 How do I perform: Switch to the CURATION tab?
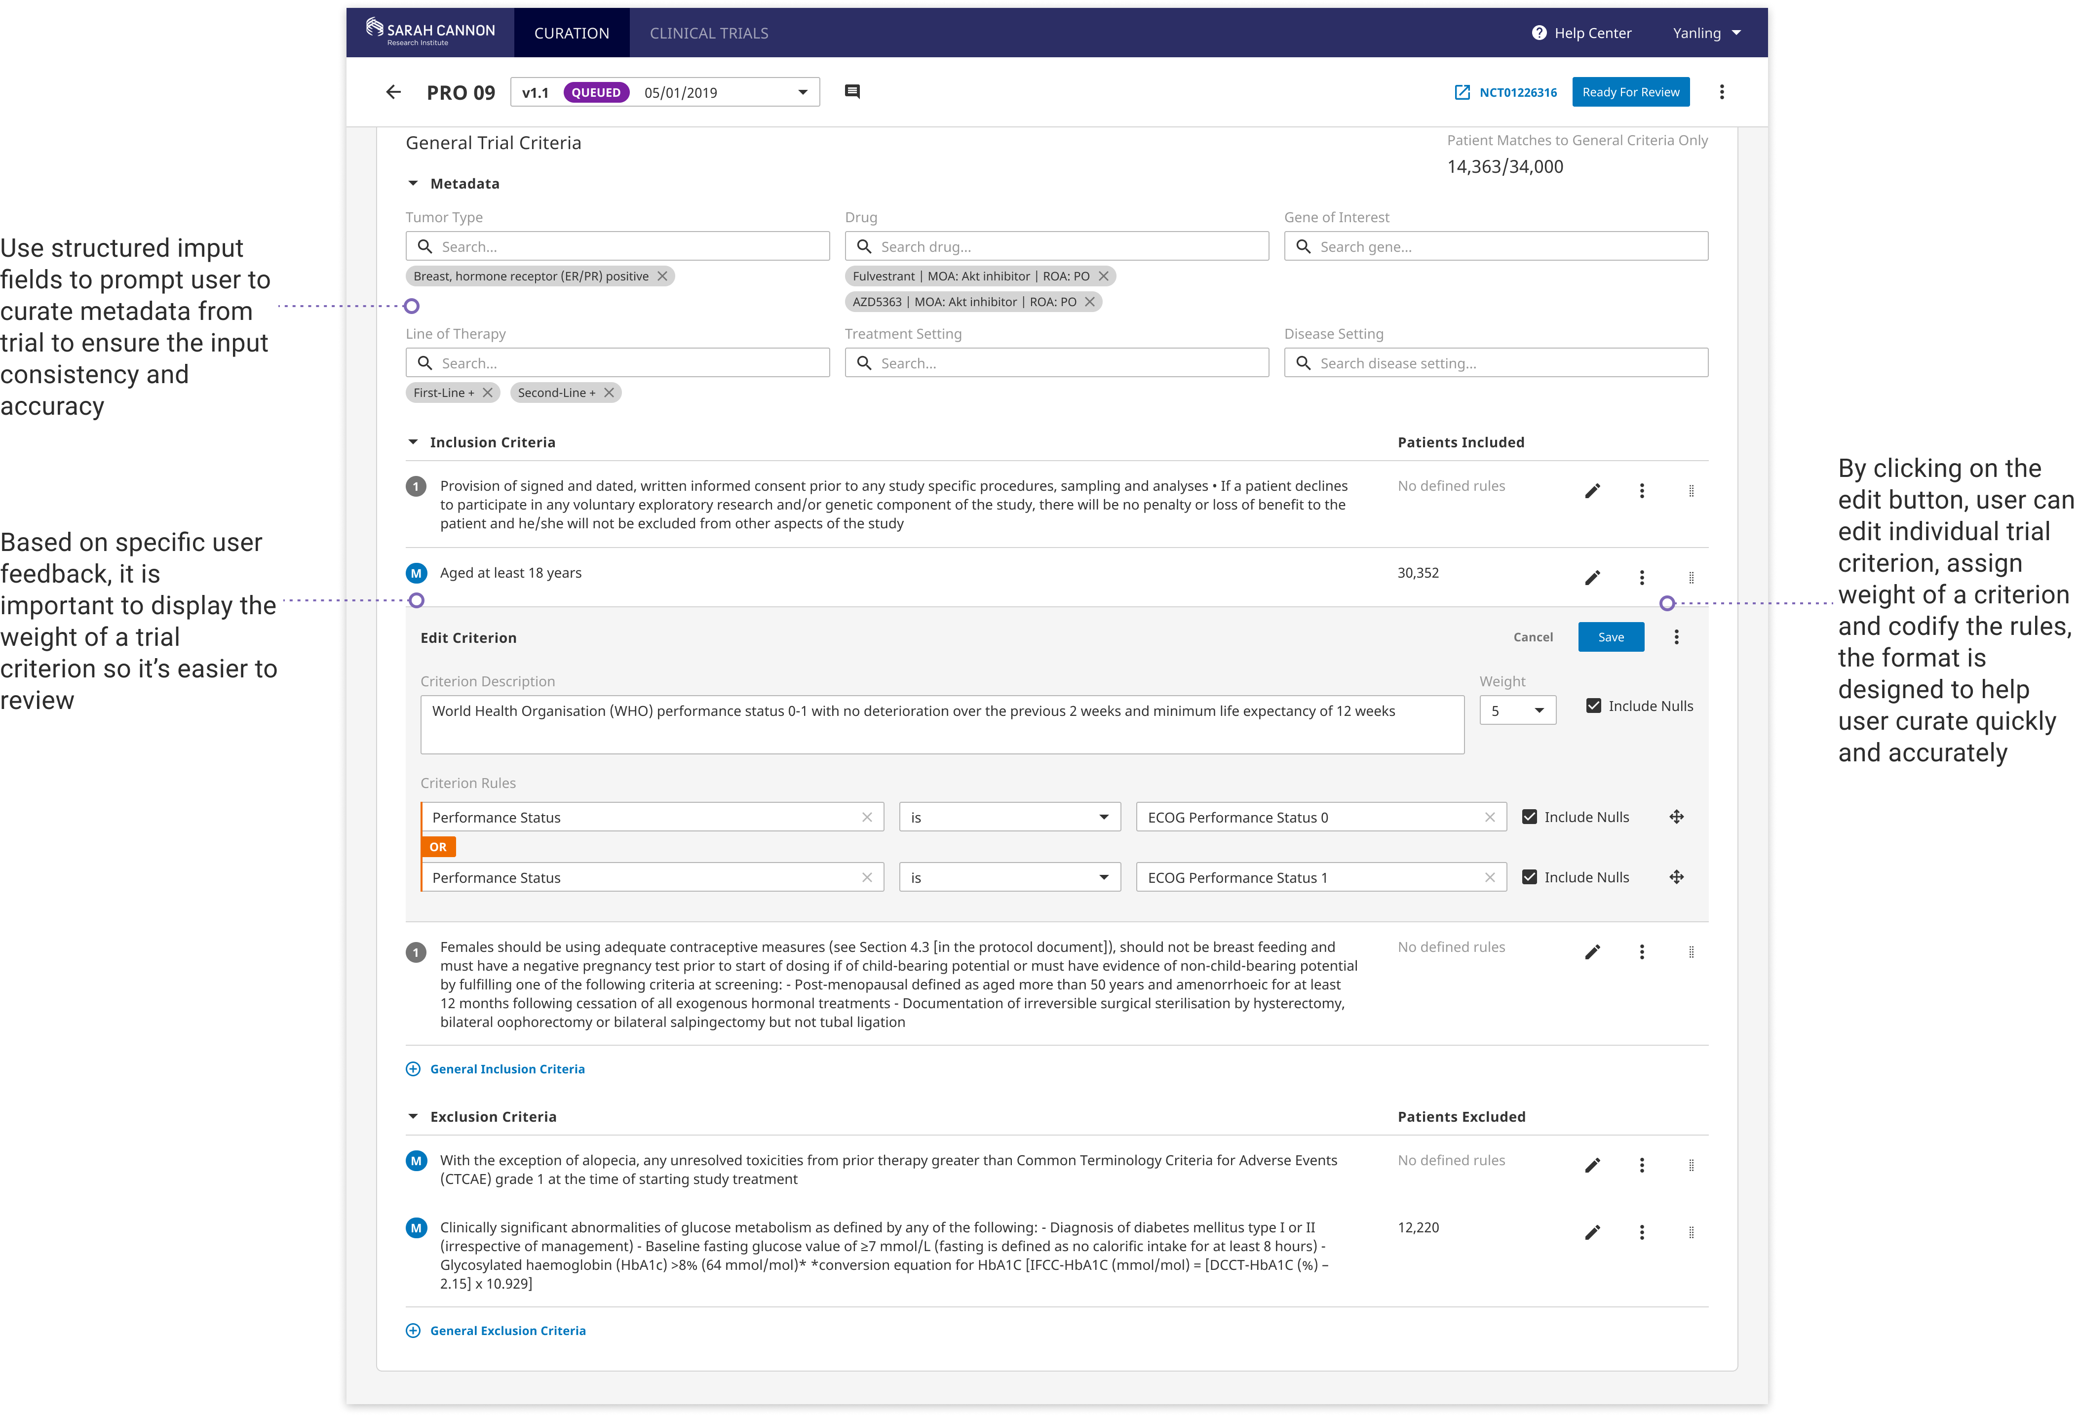pyautogui.click(x=572, y=33)
